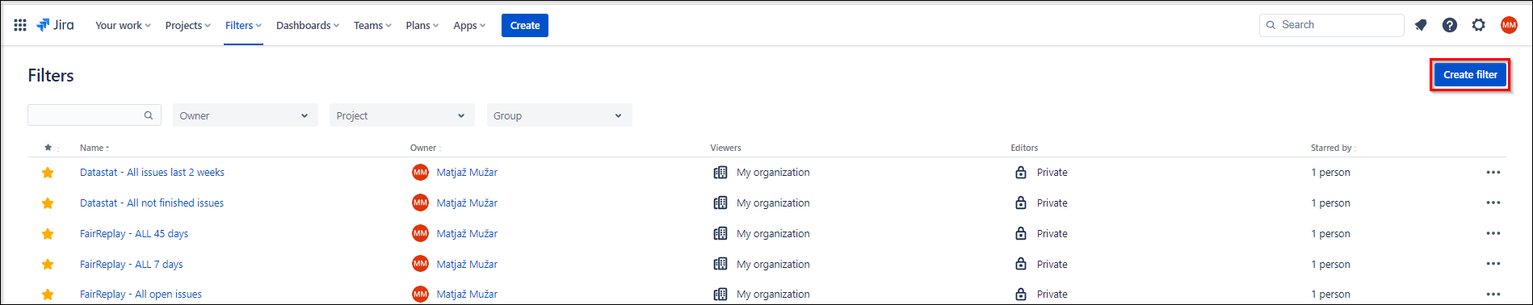Open Matjaž Mužar owner link in Datastat - All not finished issues row
Image resolution: width=1533 pixels, height=305 pixels.
[467, 203]
